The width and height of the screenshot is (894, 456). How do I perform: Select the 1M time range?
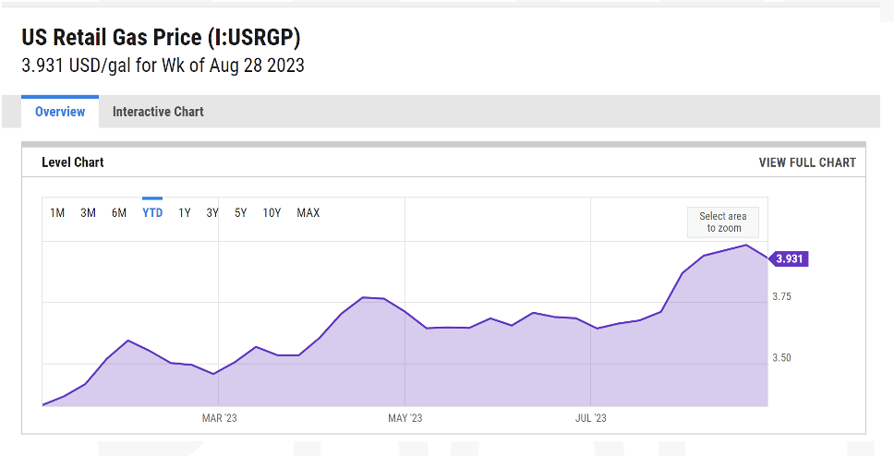click(57, 212)
